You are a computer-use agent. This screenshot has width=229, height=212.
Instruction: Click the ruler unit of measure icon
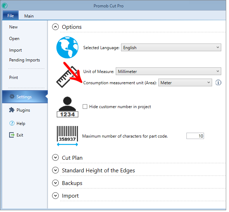coord(68,78)
